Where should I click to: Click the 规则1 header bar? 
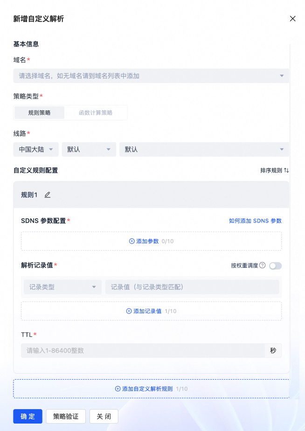pyautogui.click(x=151, y=195)
